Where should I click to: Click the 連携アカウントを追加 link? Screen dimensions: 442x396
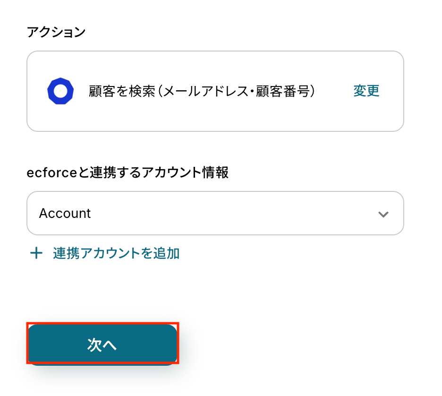[x=116, y=254]
